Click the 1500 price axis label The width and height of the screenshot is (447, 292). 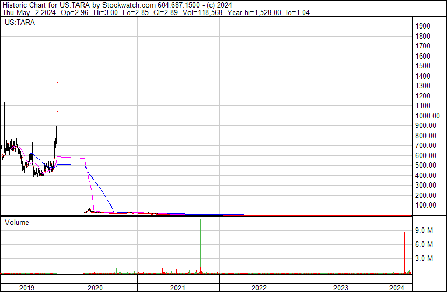click(x=423, y=66)
